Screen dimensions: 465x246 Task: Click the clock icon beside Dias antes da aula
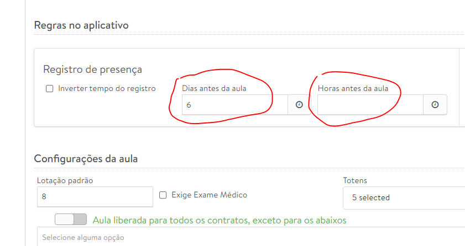click(x=299, y=105)
